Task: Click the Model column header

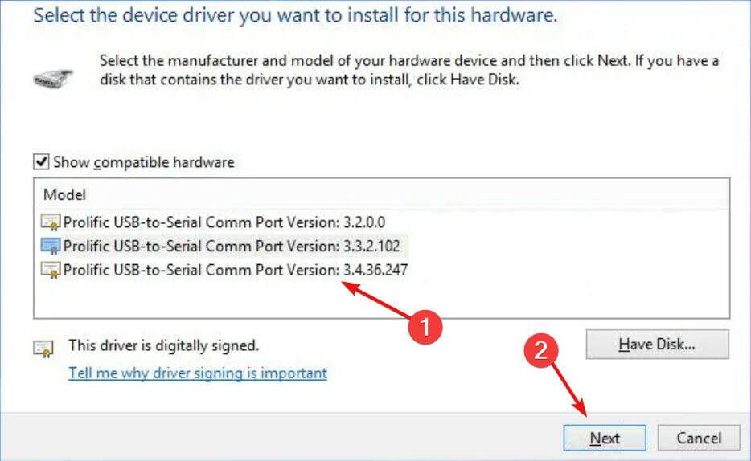Action: click(x=64, y=195)
